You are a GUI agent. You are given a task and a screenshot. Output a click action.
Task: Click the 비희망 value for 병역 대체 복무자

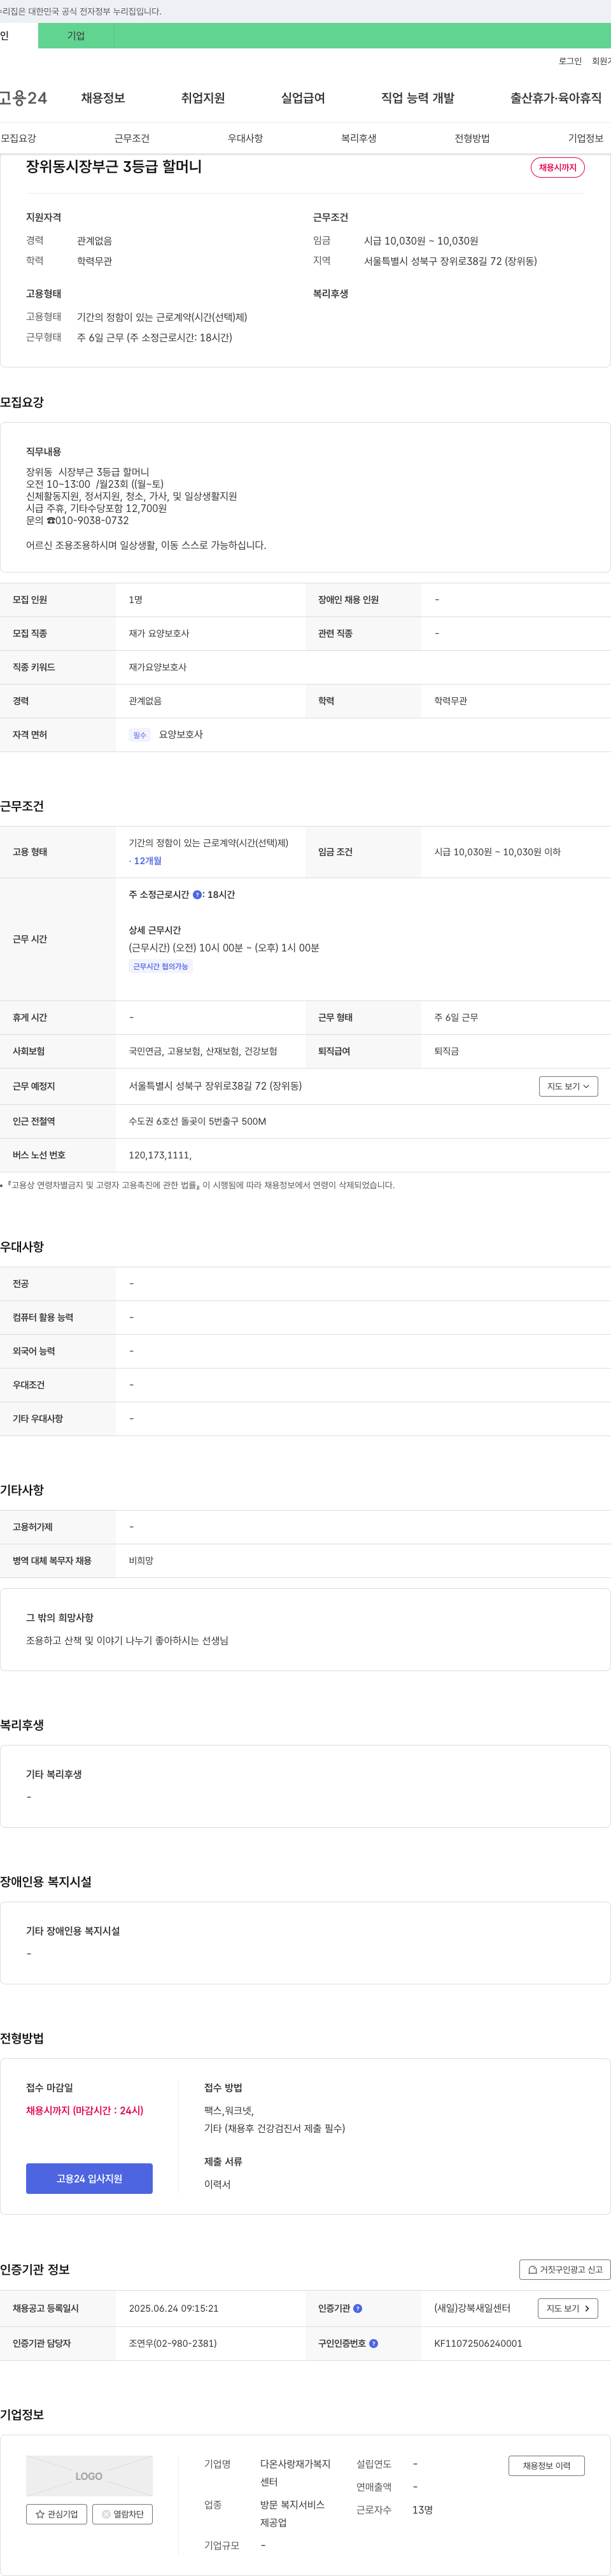coord(141,1561)
